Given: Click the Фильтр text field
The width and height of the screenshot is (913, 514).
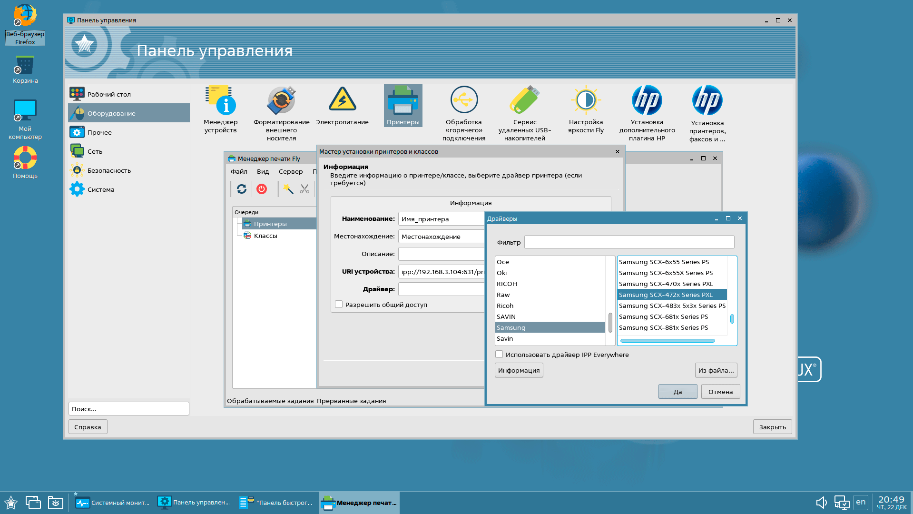Looking at the screenshot, I should point(629,242).
